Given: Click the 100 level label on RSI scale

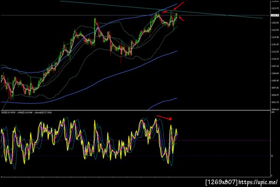Looking at the screenshot, I should 273,112.
